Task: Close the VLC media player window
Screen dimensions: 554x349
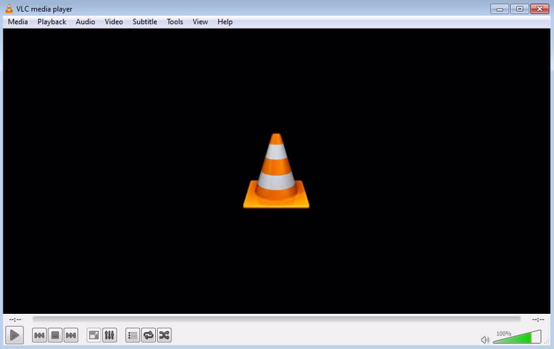Action: click(x=540, y=9)
